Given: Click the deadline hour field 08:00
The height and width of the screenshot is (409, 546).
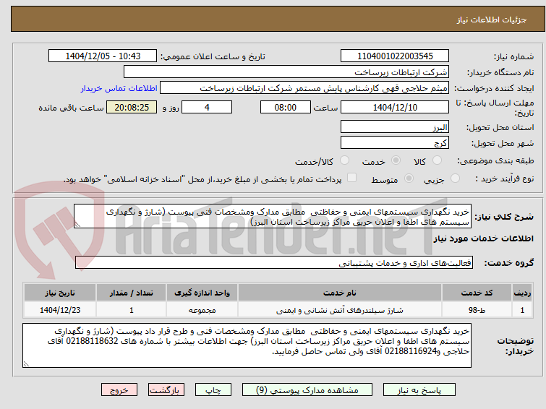Looking at the screenshot, I should [286, 107].
